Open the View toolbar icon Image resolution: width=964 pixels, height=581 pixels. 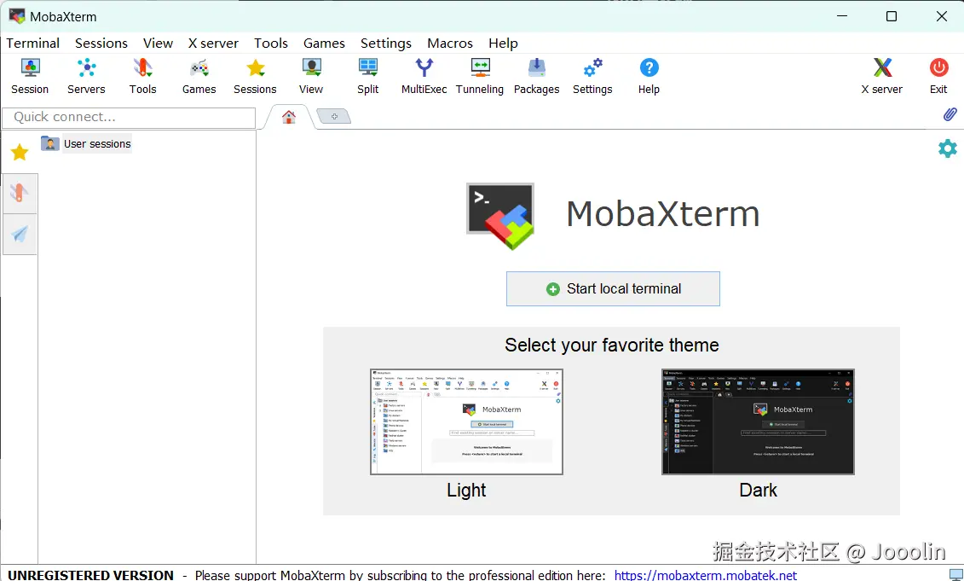pos(311,67)
